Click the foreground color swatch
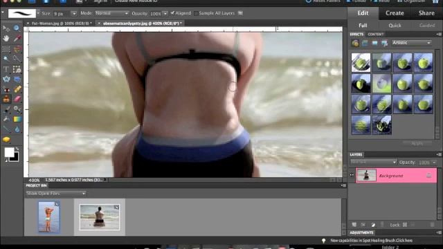Viewport: 443px width, 249px height. coord(9,152)
